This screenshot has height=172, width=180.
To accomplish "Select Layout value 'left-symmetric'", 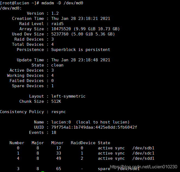I will 68,96.
